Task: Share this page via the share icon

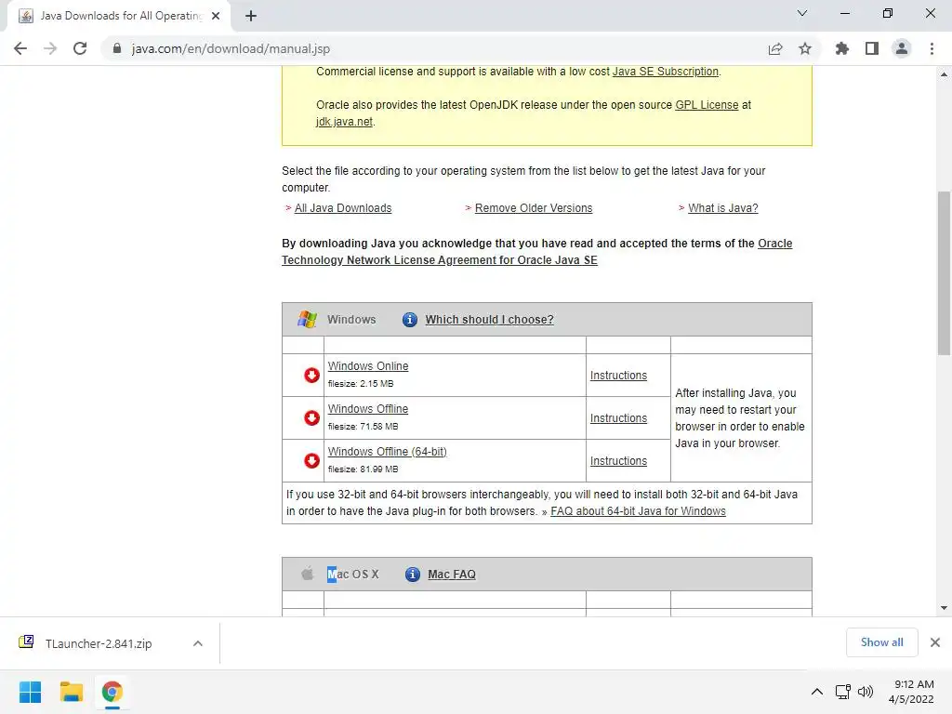Action: point(775,48)
